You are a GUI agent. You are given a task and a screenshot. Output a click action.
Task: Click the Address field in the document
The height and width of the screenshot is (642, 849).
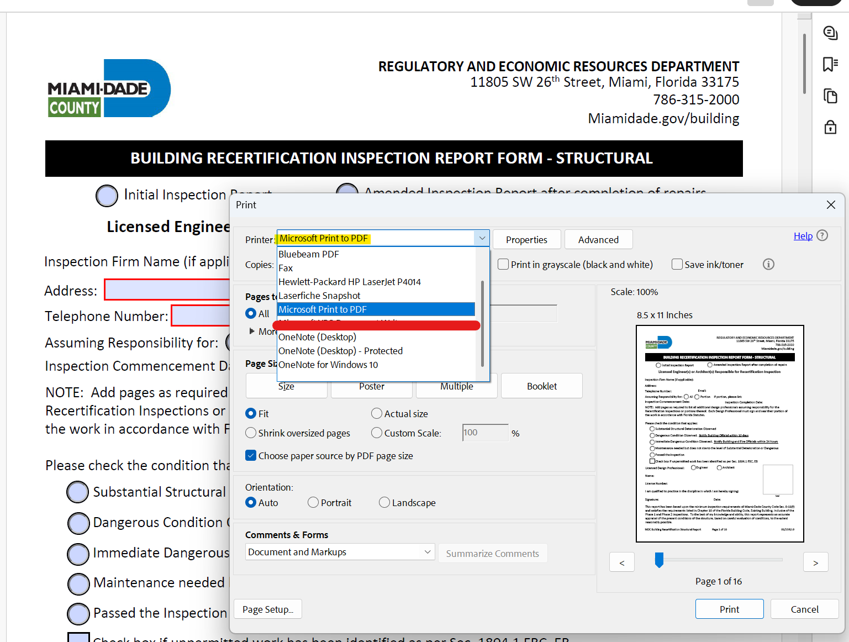pos(167,290)
